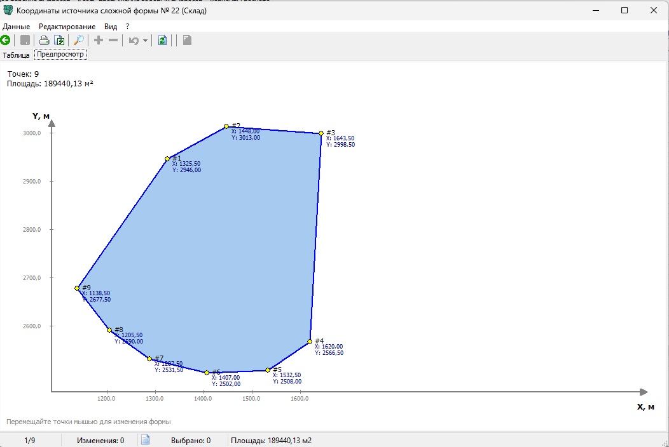Click the document icon in status bar
The image size is (669, 447).
(145, 439)
